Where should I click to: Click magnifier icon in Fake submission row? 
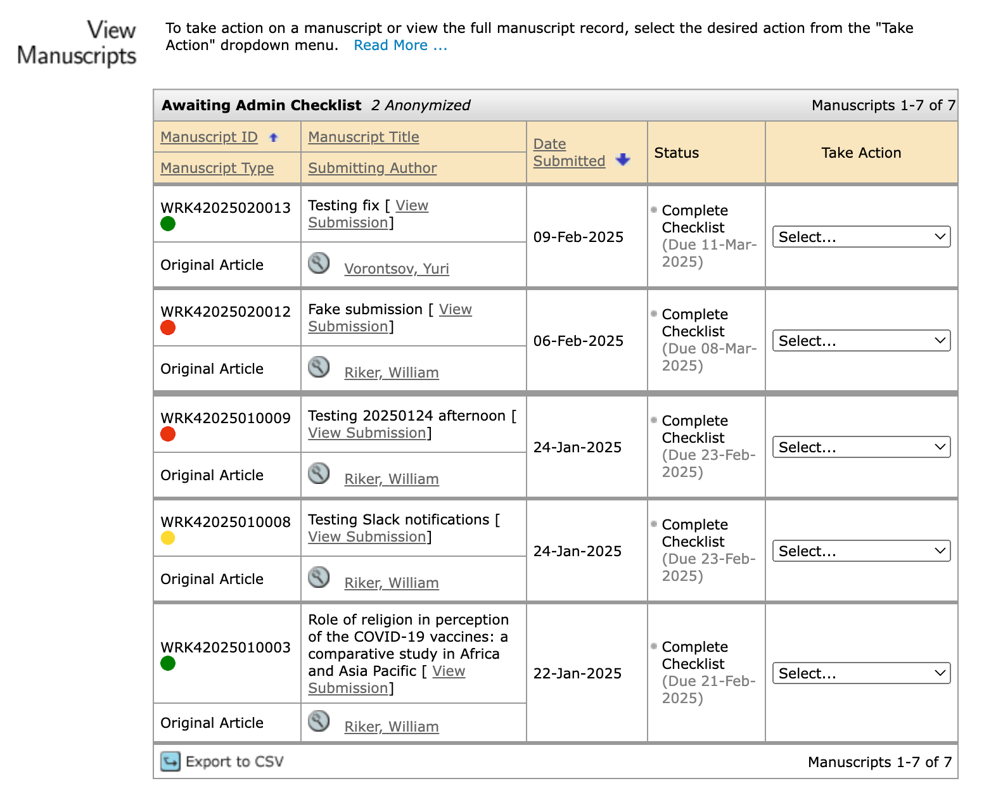click(x=319, y=367)
